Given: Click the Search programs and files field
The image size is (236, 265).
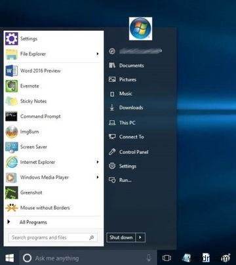Looking at the screenshot, I should (53, 237).
